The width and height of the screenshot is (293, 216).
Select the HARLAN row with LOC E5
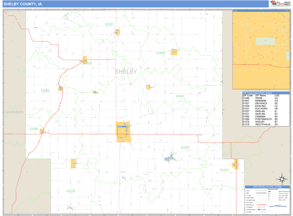coord(266,114)
